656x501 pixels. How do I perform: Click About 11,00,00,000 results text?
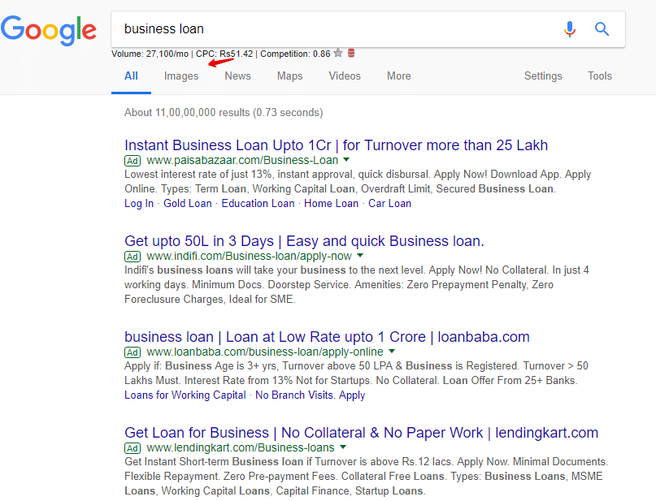point(224,113)
